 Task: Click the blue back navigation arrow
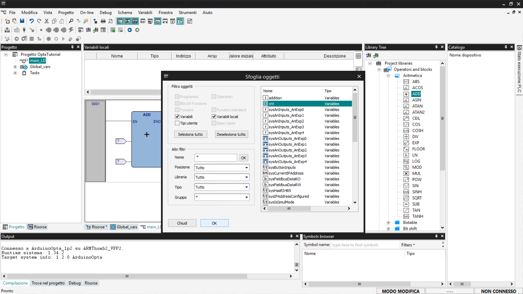pos(130,30)
